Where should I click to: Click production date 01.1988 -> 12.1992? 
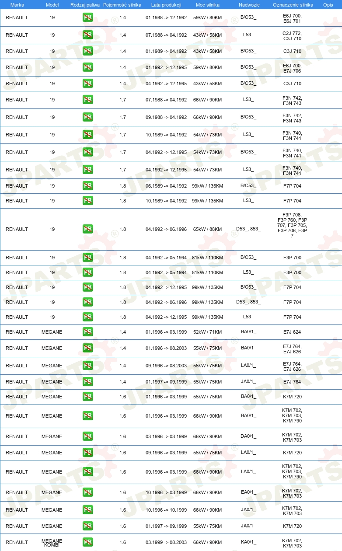click(166, 17)
